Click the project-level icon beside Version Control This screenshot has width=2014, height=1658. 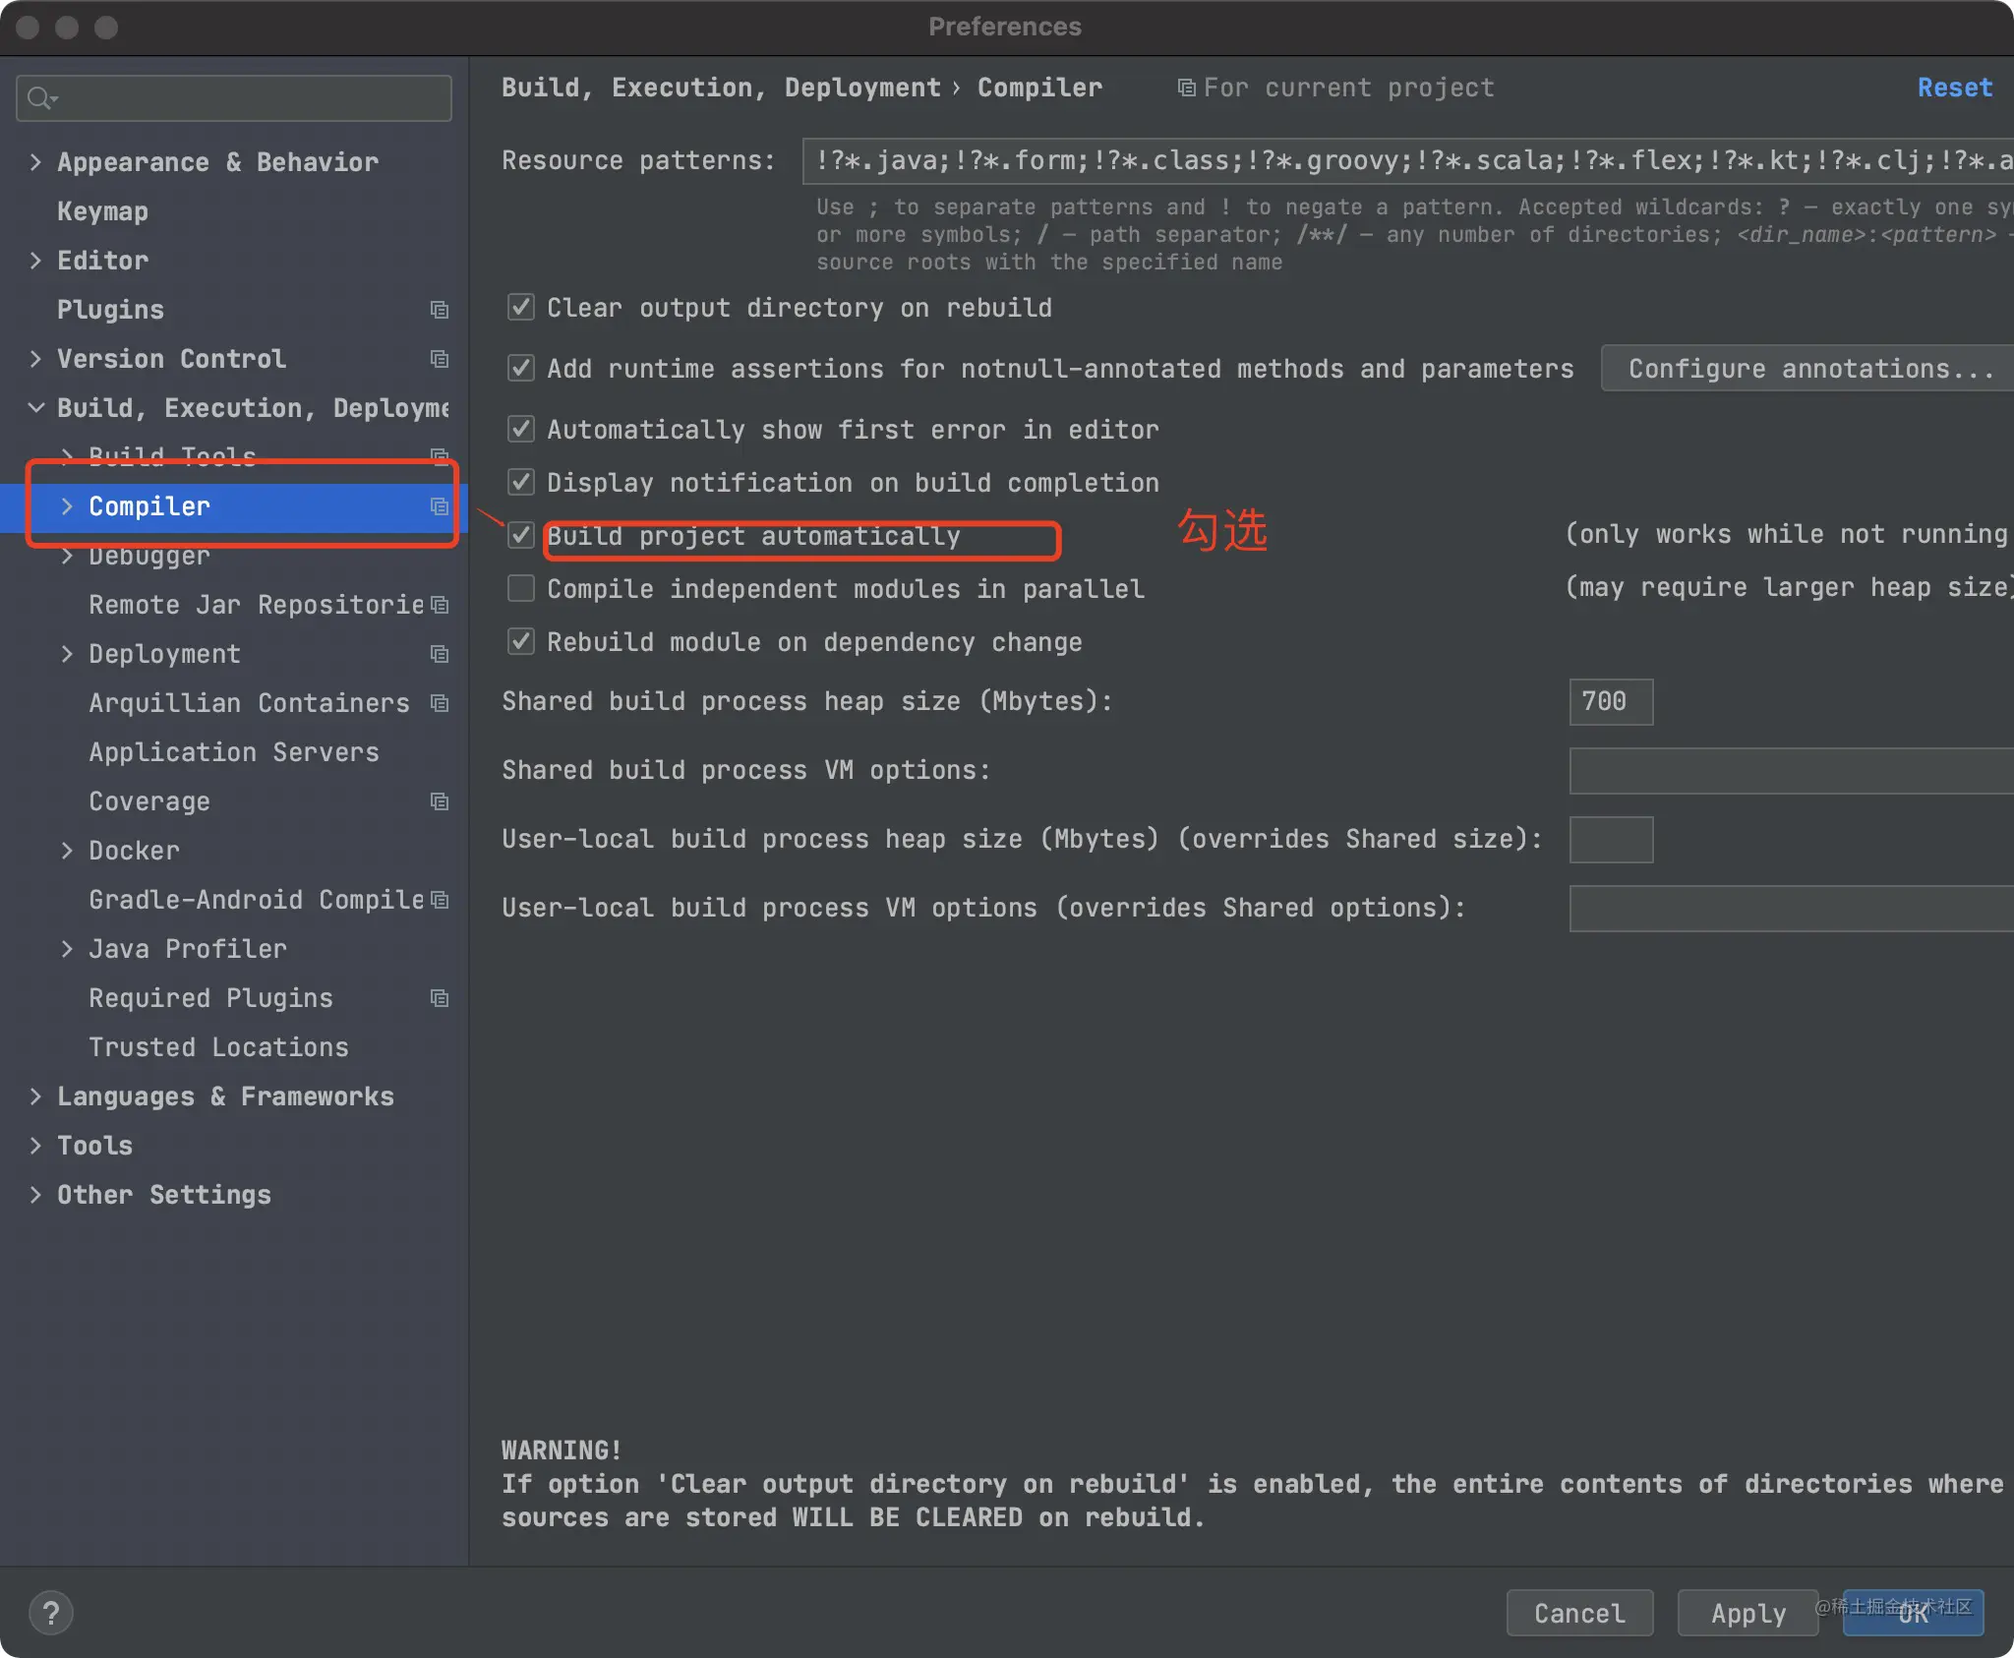(440, 359)
